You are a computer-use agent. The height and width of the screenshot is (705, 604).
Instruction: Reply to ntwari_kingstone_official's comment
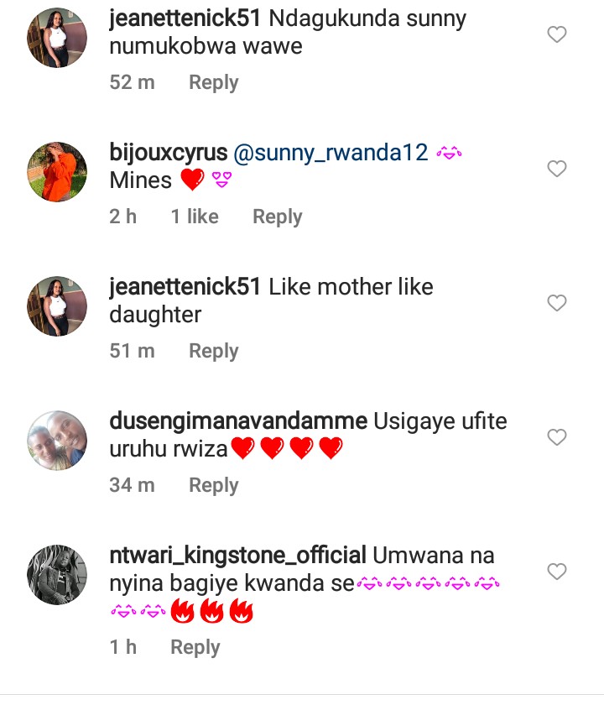pos(195,647)
